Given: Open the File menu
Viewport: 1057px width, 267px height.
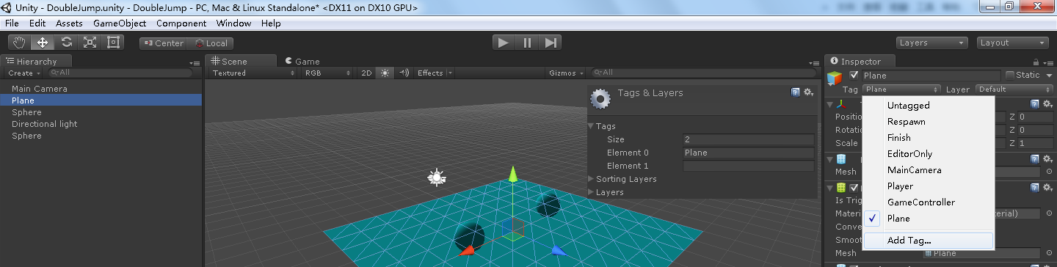Looking at the screenshot, I should pos(12,23).
